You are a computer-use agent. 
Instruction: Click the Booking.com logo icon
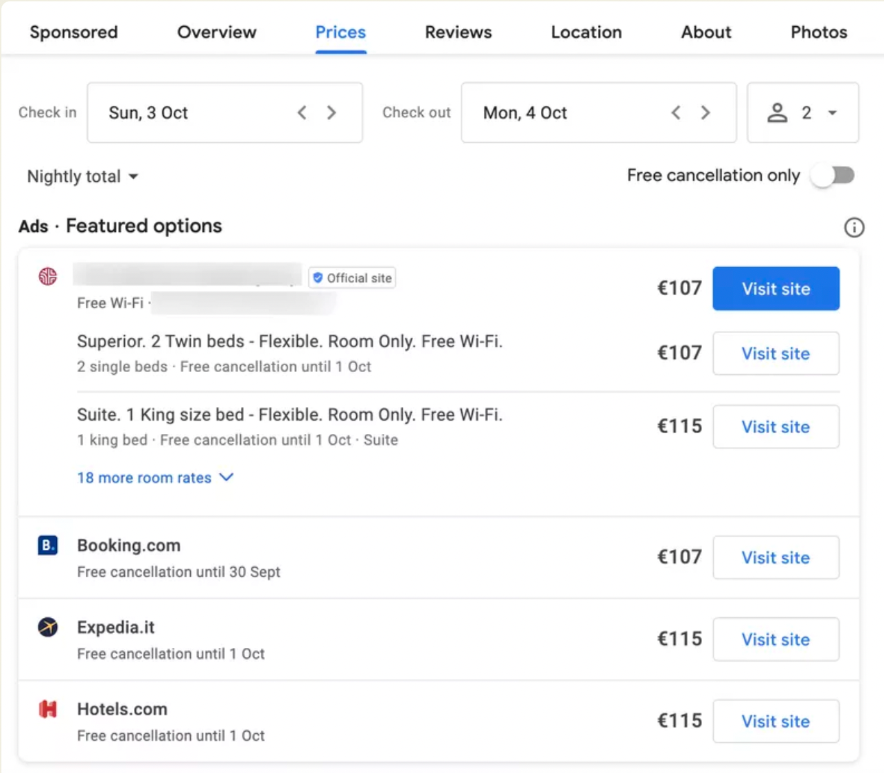(x=47, y=545)
